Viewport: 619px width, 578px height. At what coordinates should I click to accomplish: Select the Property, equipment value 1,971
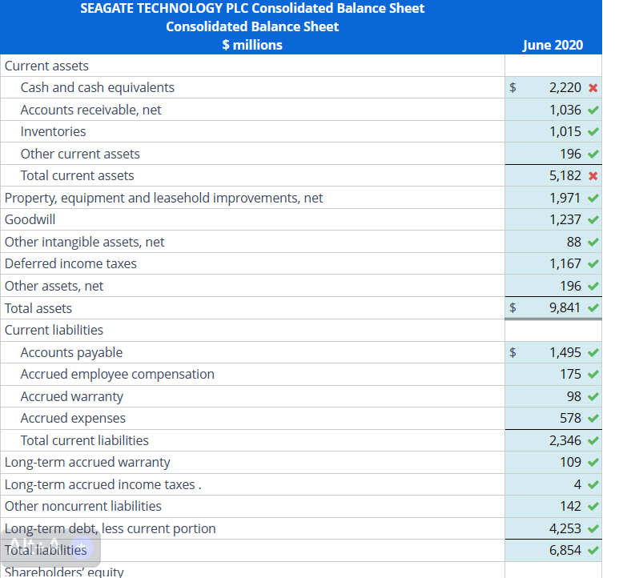[x=565, y=198]
